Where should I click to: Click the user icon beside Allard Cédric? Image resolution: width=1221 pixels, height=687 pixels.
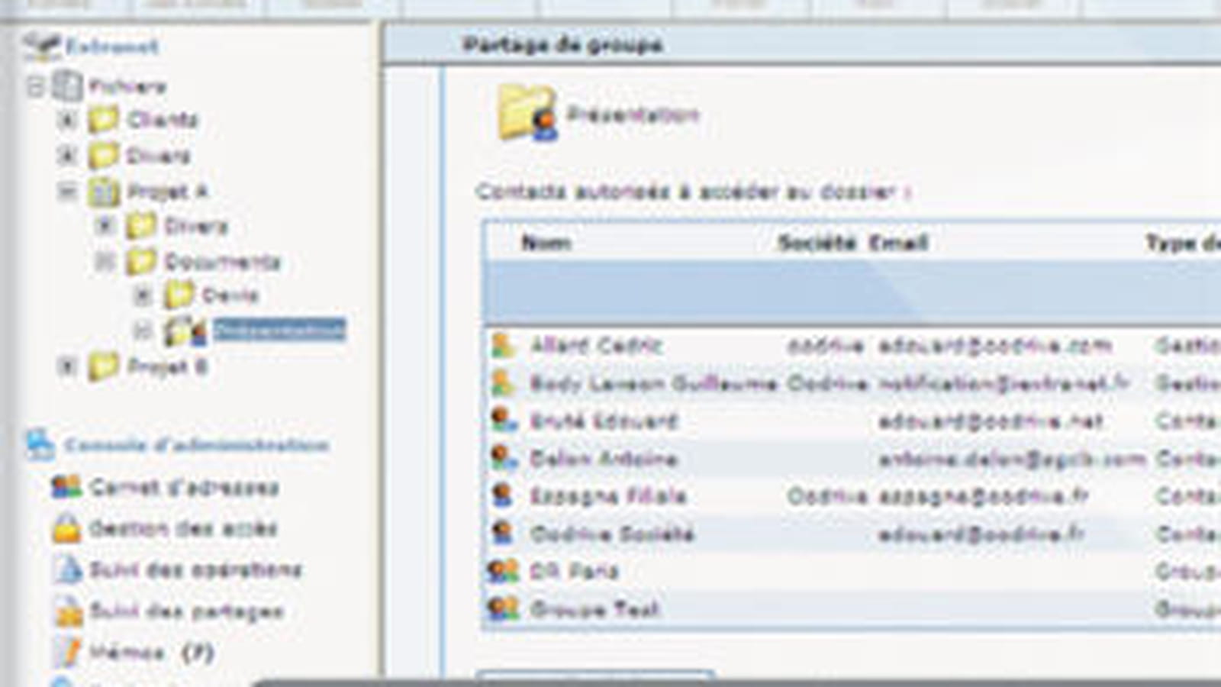[503, 346]
